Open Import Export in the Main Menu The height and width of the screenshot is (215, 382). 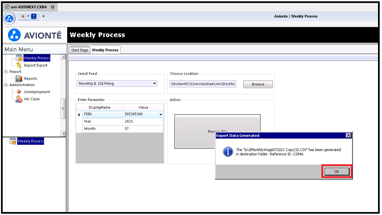(x=35, y=65)
